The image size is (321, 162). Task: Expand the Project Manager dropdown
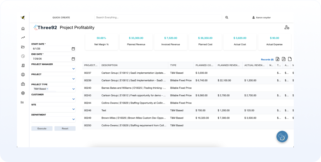[x=73, y=69]
